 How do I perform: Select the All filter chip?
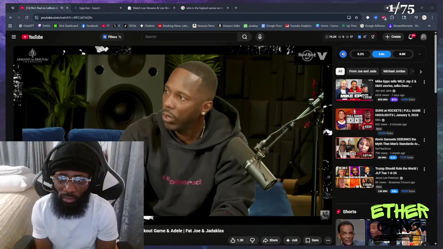click(340, 71)
